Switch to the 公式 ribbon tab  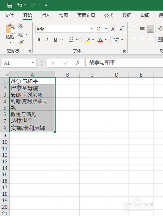tap(109, 15)
